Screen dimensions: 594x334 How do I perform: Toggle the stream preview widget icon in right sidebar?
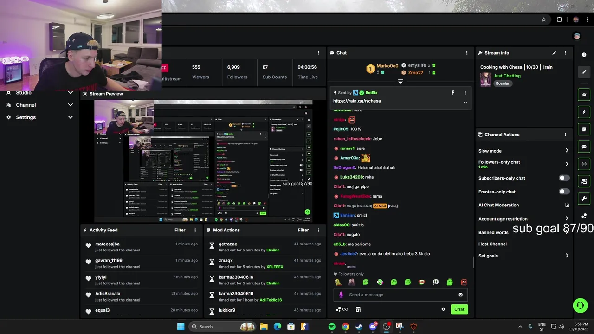click(x=584, y=95)
